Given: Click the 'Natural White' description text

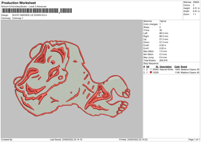Looking at the screenshot, I should pyautogui.click(x=166, y=69).
